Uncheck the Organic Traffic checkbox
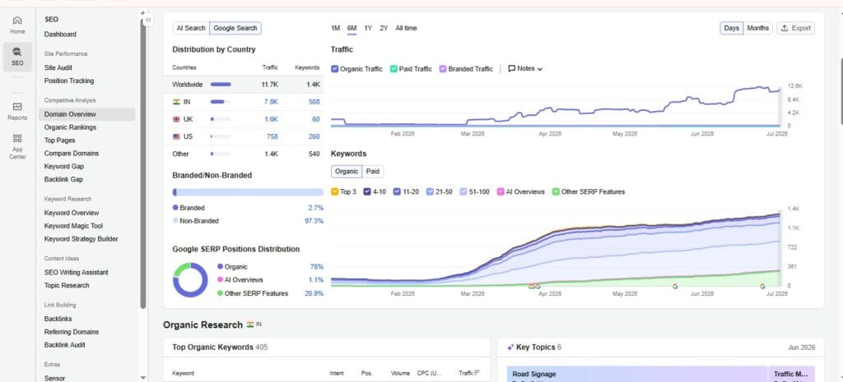The image size is (843, 382). pos(334,69)
